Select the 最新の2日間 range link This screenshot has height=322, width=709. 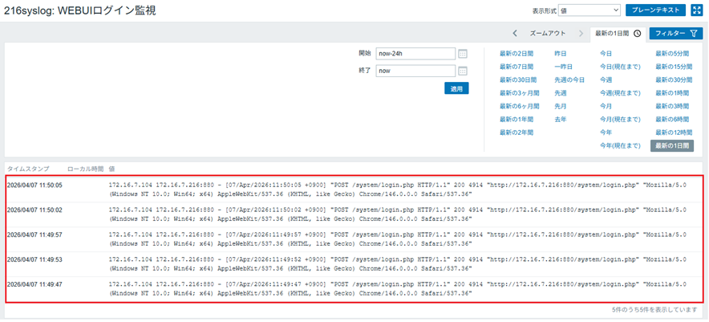(x=516, y=54)
